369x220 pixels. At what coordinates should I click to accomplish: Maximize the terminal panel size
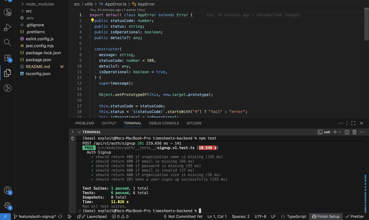[x=353, y=123]
